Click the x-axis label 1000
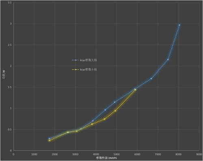Image resolution: width=203 pixels, height=161 pixels. (x=34, y=154)
